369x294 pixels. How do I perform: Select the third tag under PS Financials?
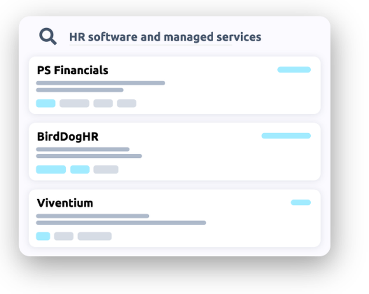(x=103, y=103)
